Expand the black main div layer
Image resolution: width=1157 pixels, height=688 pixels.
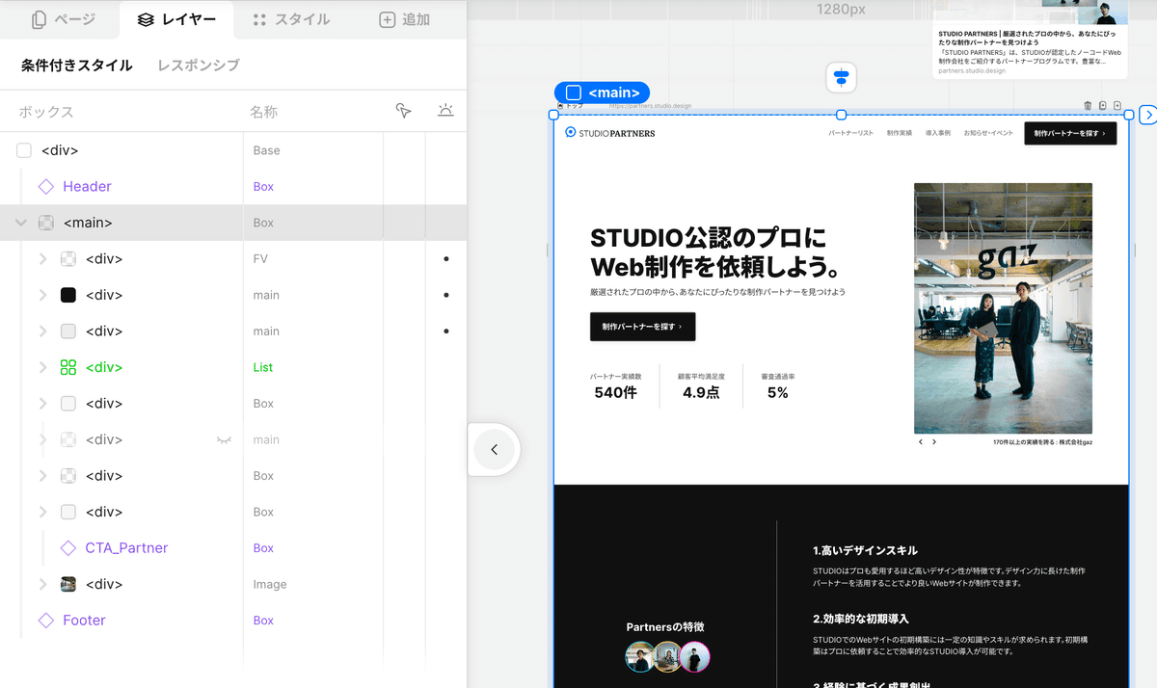pyautogui.click(x=42, y=295)
